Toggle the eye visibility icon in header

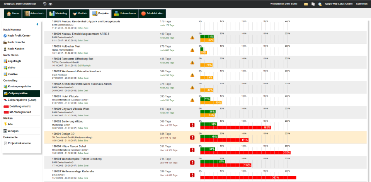point(50,4)
